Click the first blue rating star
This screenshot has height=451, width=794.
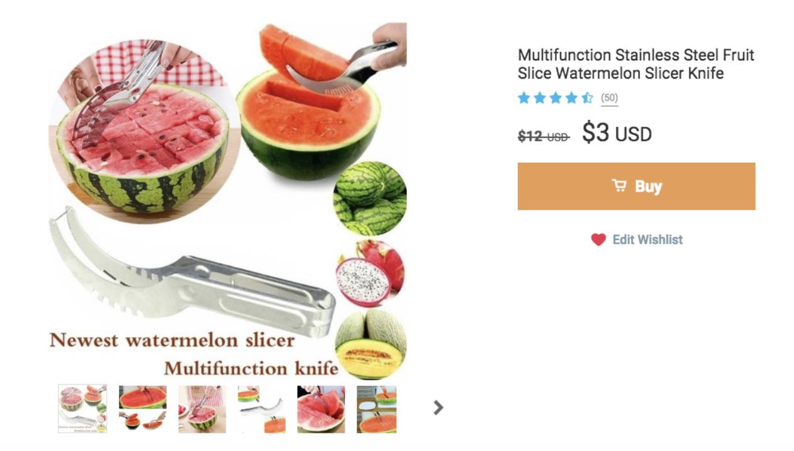pyautogui.click(x=523, y=98)
